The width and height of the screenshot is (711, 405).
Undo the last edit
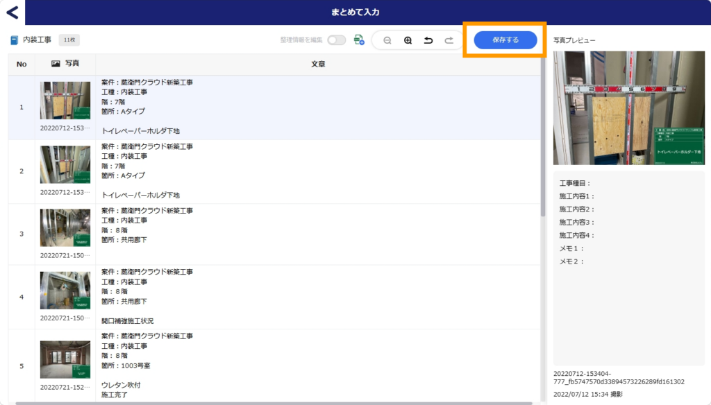click(428, 40)
